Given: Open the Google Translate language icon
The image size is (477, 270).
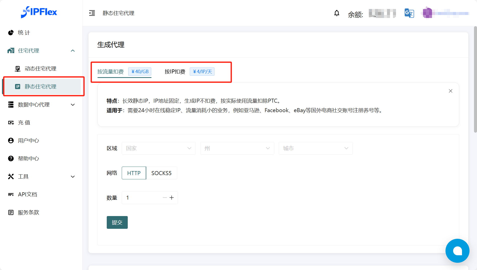Looking at the screenshot, I should click(409, 13).
